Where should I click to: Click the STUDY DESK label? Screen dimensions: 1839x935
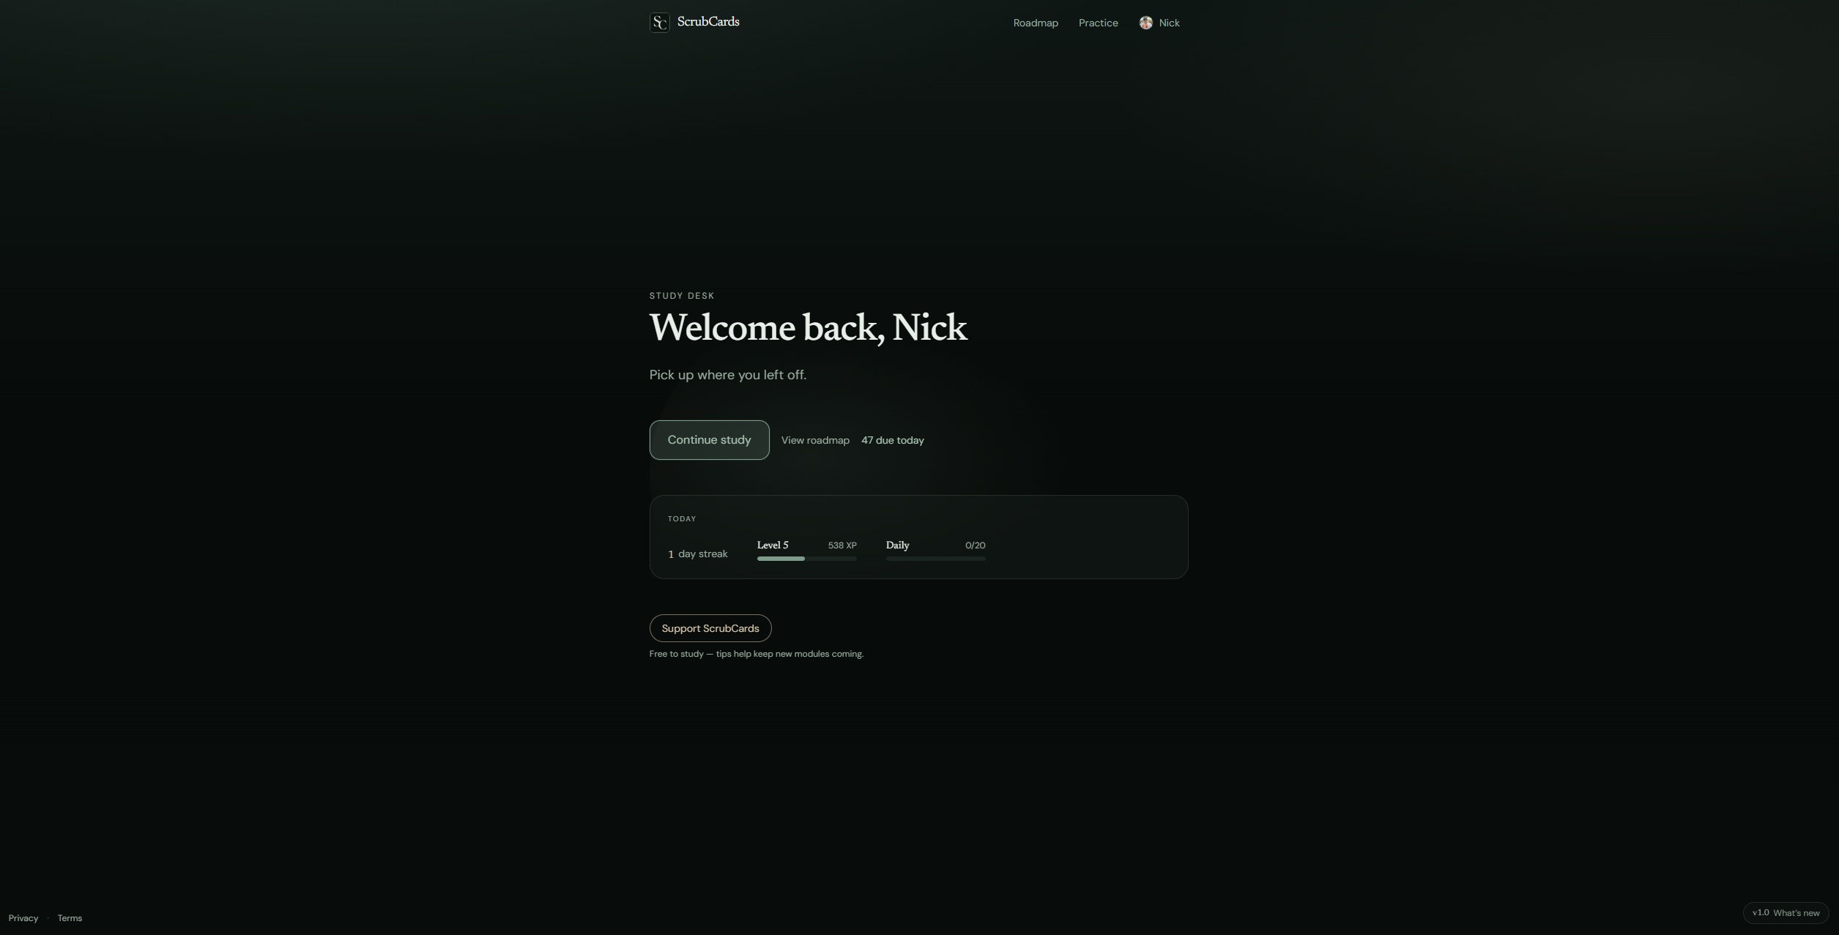click(682, 296)
